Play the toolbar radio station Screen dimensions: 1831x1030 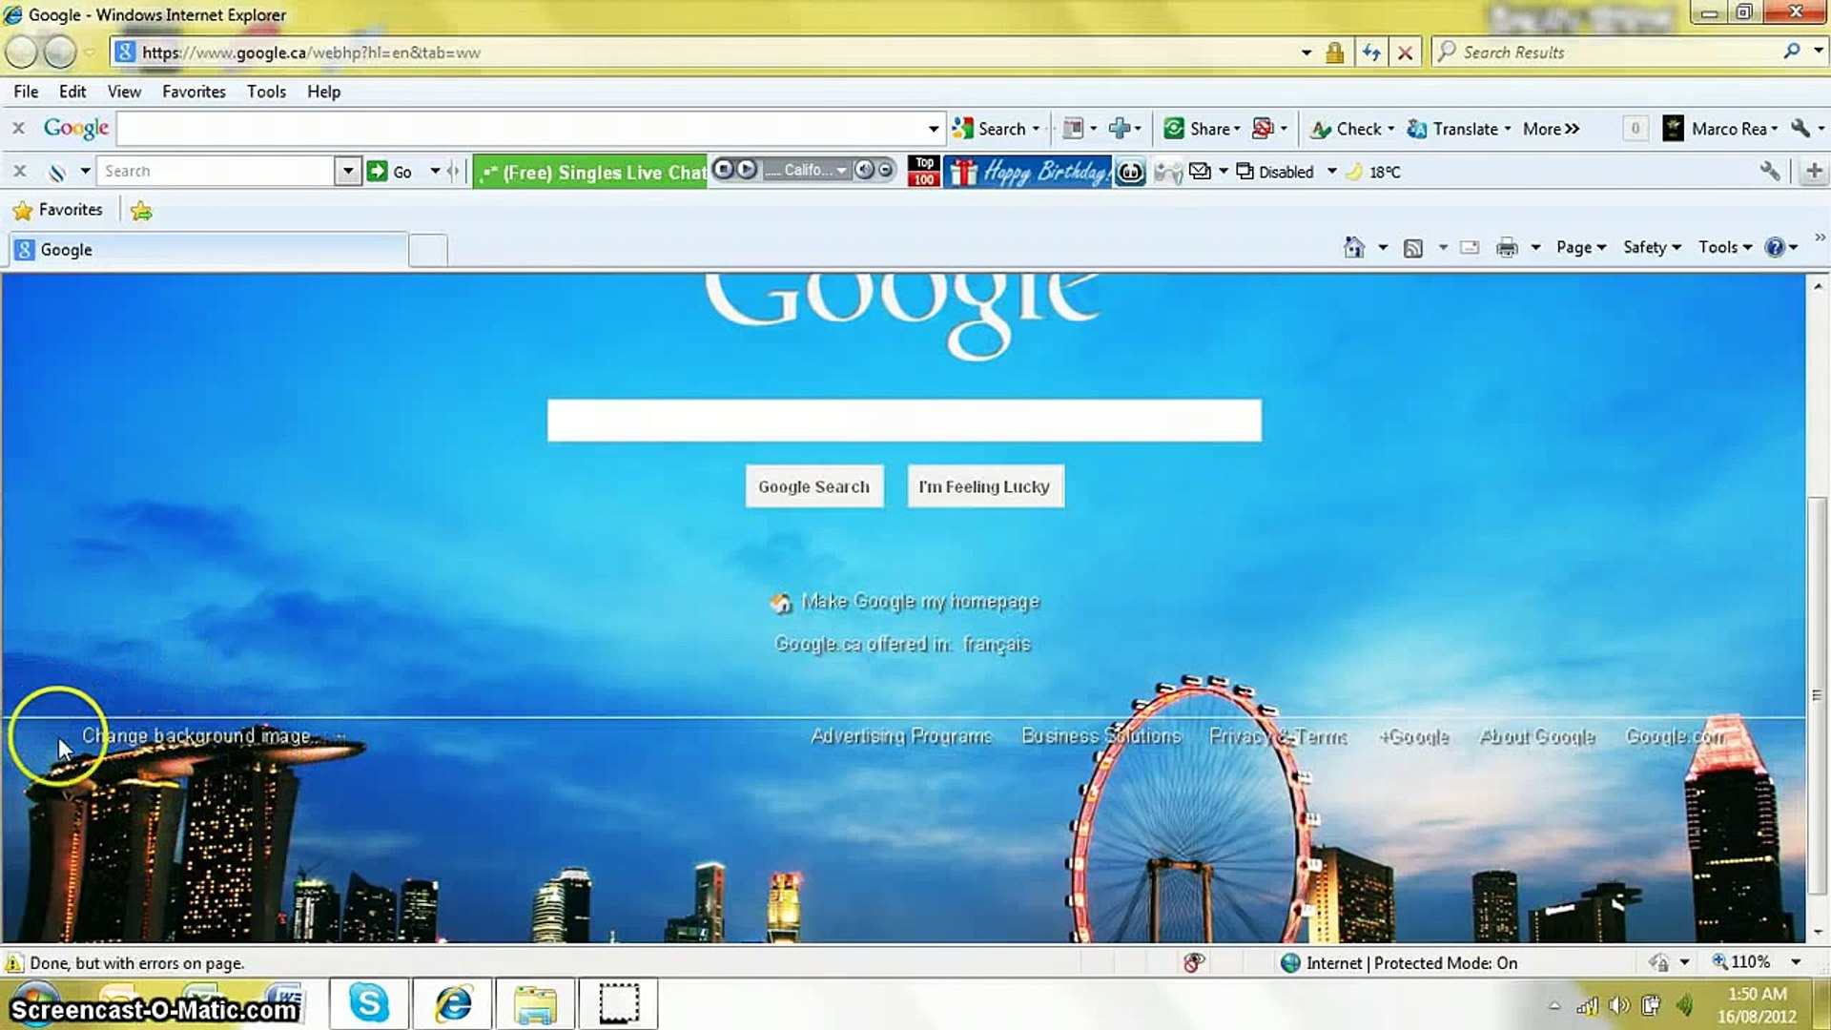click(747, 170)
